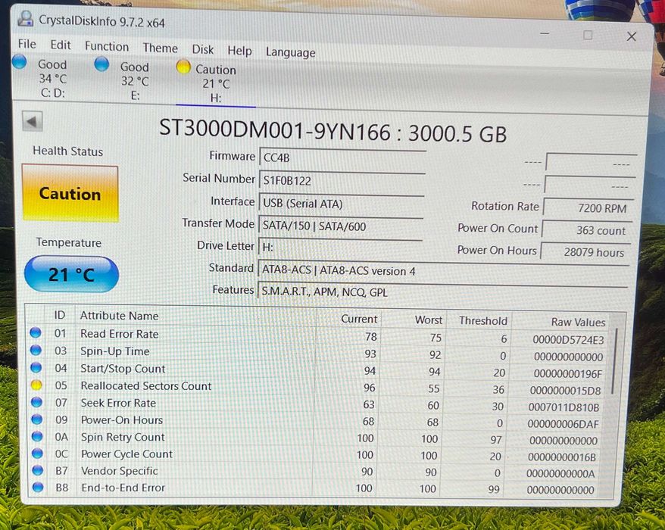Select the Seek Error Rate attribute name
This screenshot has height=530, width=665.
[119, 404]
